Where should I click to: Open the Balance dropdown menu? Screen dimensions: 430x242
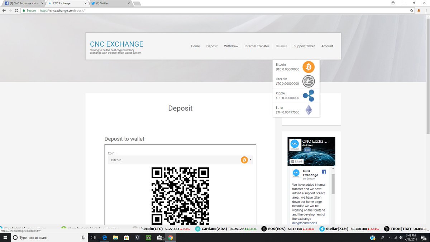click(281, 46)
